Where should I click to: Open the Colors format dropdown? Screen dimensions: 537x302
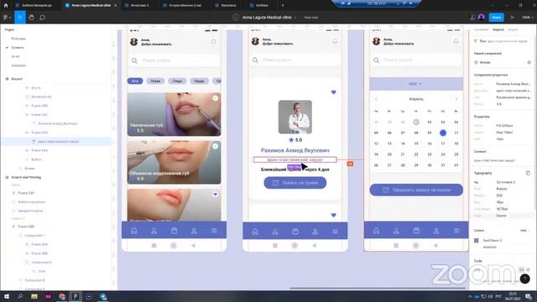click(524, 231)
